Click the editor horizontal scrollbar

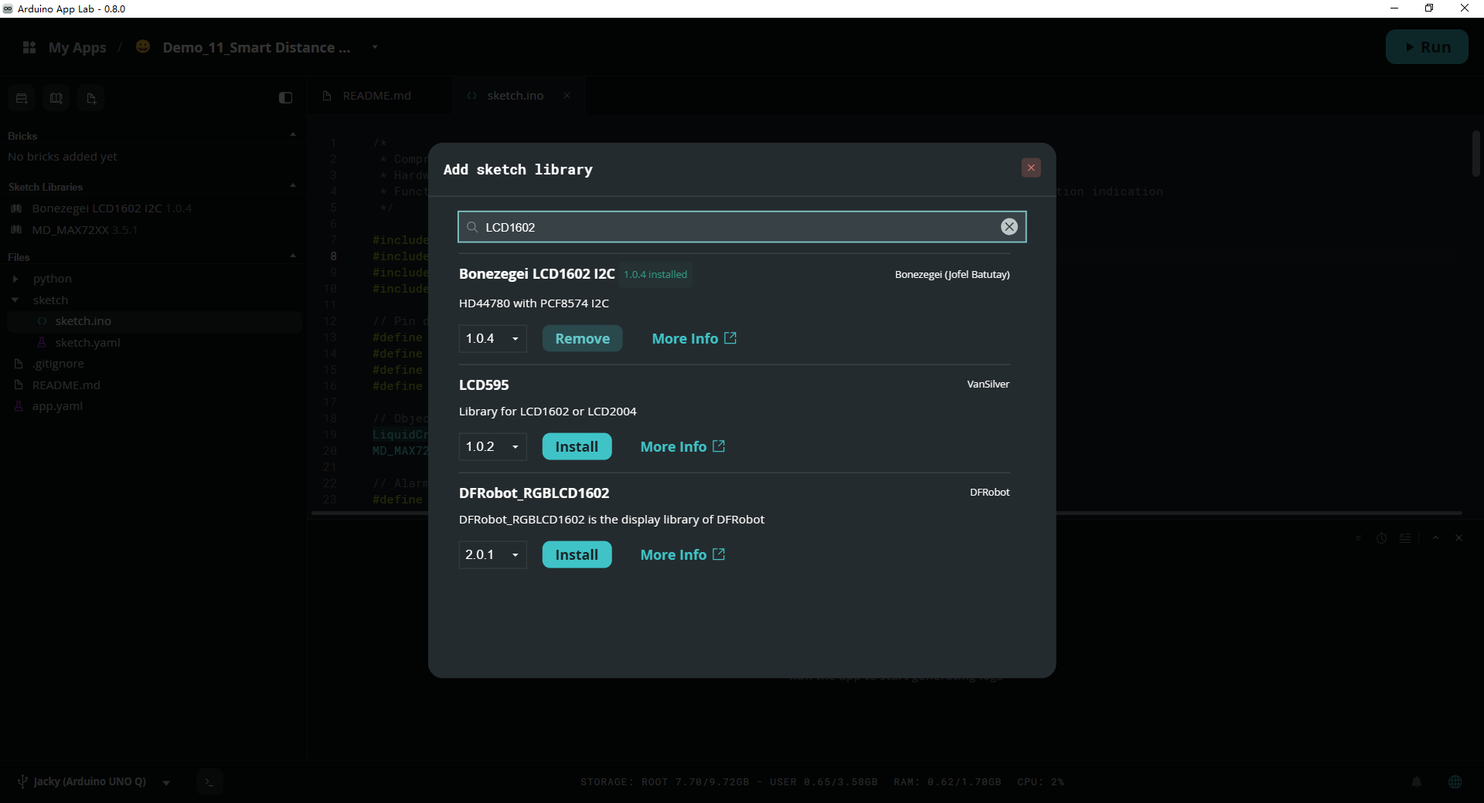(x=887, y=513)
